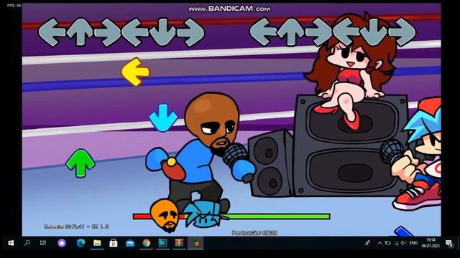This screenshot has height=258, width=460.
Task: Open Task View from the taskbar
Action: point(43,243)
